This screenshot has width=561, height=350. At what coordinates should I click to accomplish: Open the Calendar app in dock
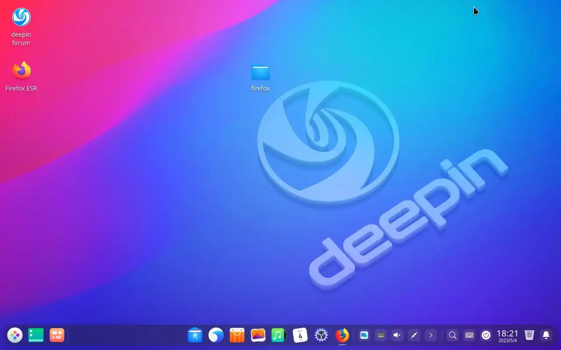coord(300,336)
